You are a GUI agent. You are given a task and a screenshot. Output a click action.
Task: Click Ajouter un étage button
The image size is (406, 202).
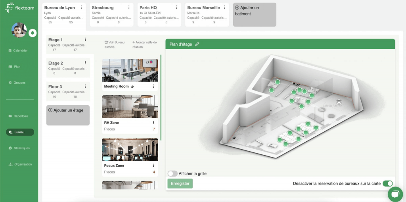point(68,110)
